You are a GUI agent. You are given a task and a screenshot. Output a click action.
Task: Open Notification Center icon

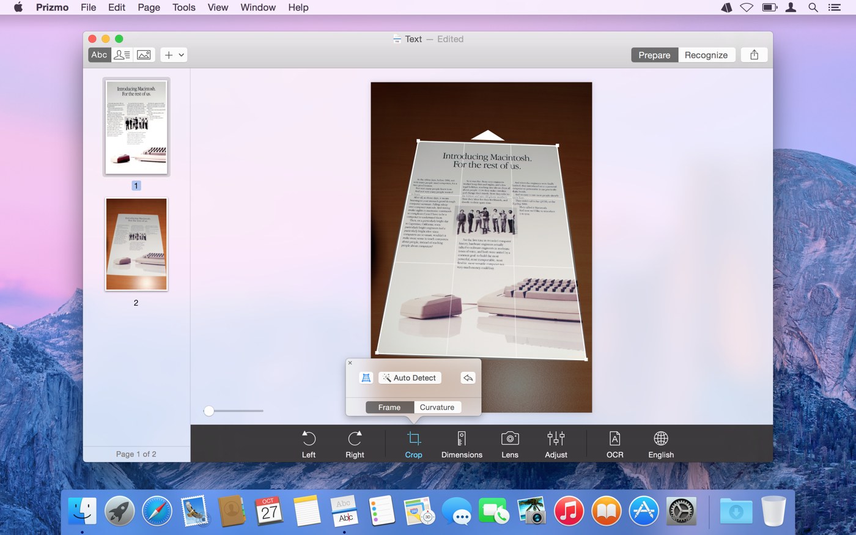835,7
